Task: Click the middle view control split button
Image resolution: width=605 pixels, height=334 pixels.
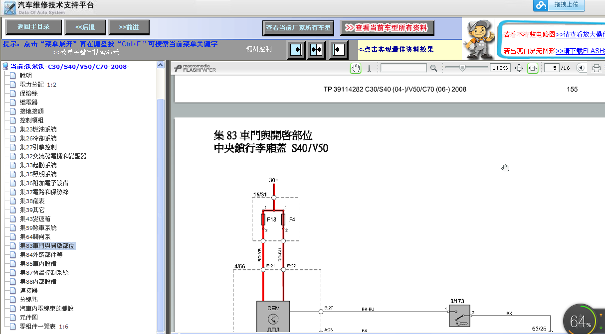Action: (x=316, y=49)
